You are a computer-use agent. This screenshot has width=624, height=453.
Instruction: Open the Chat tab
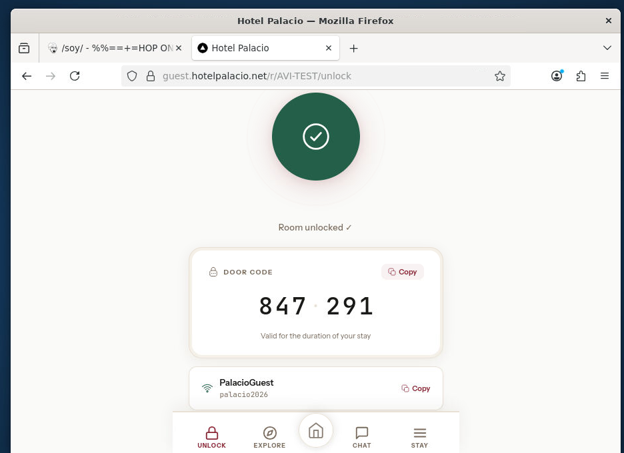(361, 437)
